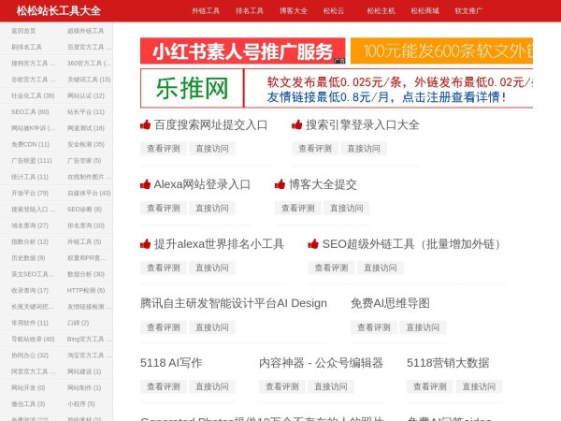Open the 百度搜索网址提交入口 title link
Image resolution: width=561 pixels, height=421 pixels.
(x=210, y=125)
